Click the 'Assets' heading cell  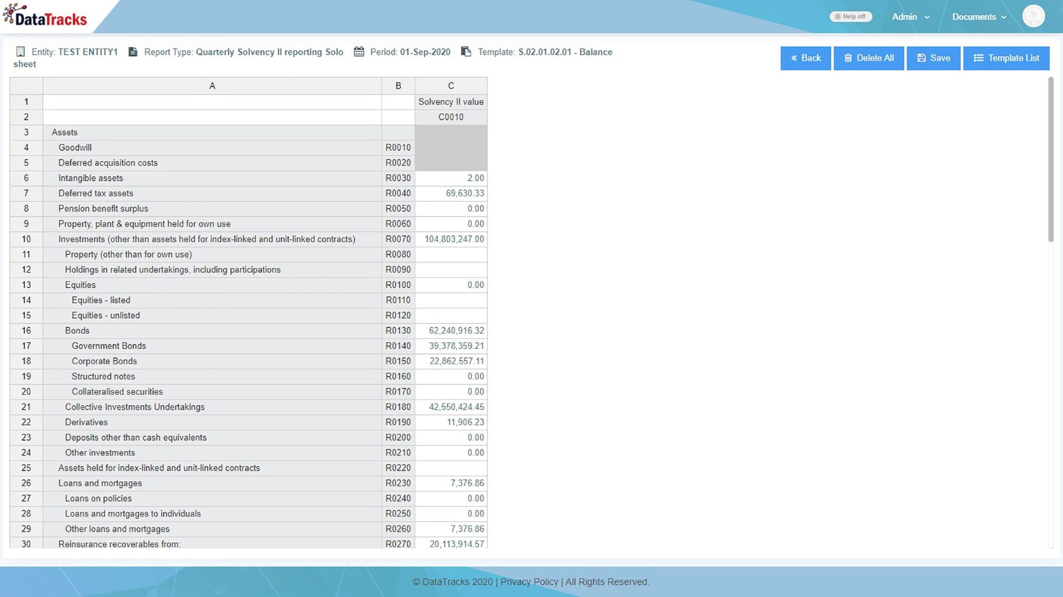(212, 133)
